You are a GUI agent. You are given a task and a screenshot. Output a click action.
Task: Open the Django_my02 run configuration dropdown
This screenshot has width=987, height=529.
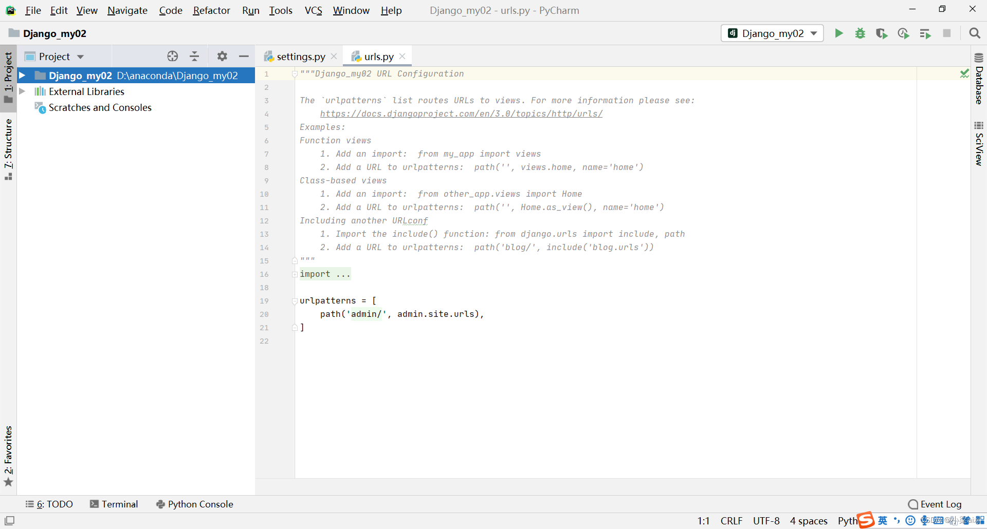[x=772, y=33]
